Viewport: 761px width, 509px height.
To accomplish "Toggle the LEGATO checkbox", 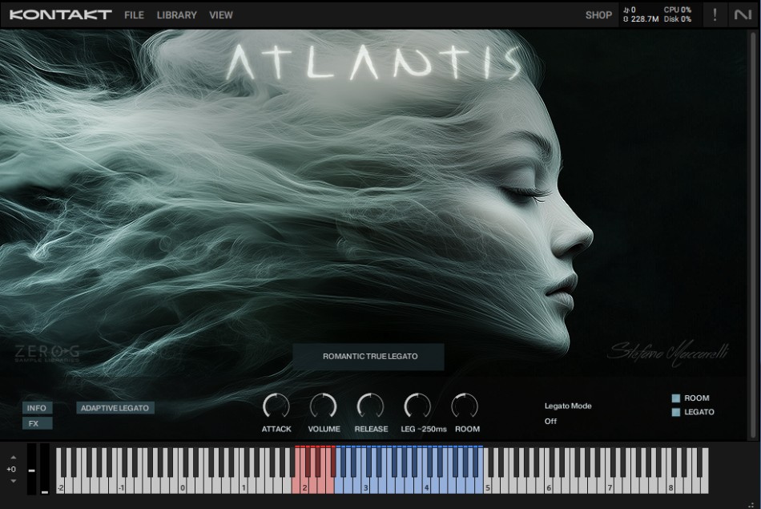I will pos(675,412).
